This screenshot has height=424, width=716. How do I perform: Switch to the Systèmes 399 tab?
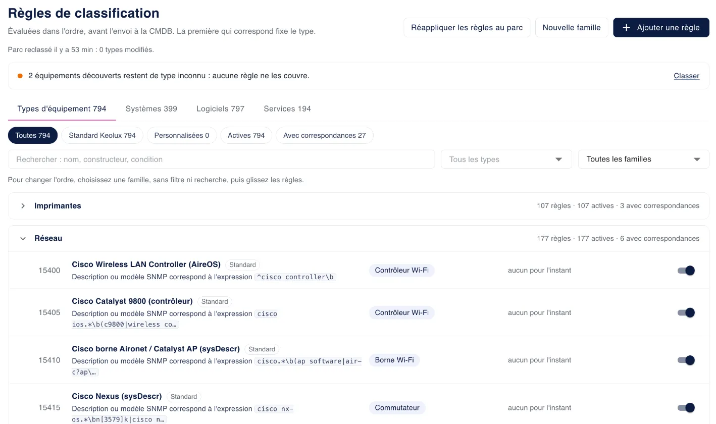coord(151,109)
